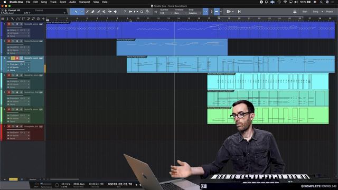338x190 pixels.
Task: Select the Listen speaker tool
Action: (x=116, y=12)
